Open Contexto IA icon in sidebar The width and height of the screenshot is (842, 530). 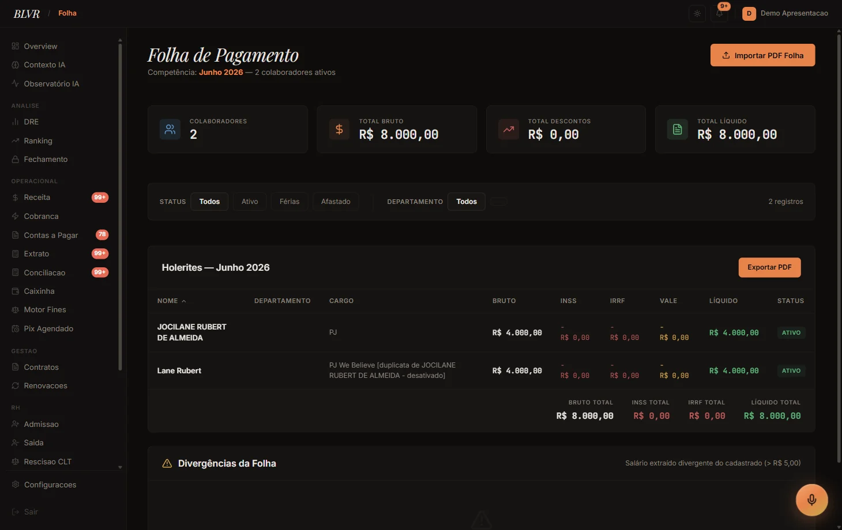click(16, 65)
